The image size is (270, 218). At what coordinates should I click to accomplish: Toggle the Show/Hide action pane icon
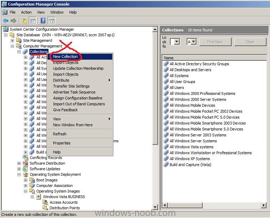point(52,21)
